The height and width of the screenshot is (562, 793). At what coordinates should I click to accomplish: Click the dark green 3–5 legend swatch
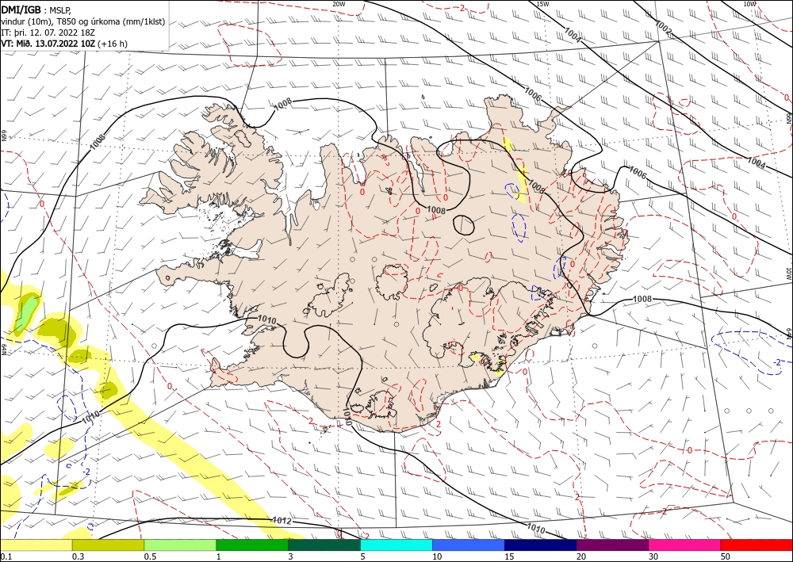pos(324,545)
